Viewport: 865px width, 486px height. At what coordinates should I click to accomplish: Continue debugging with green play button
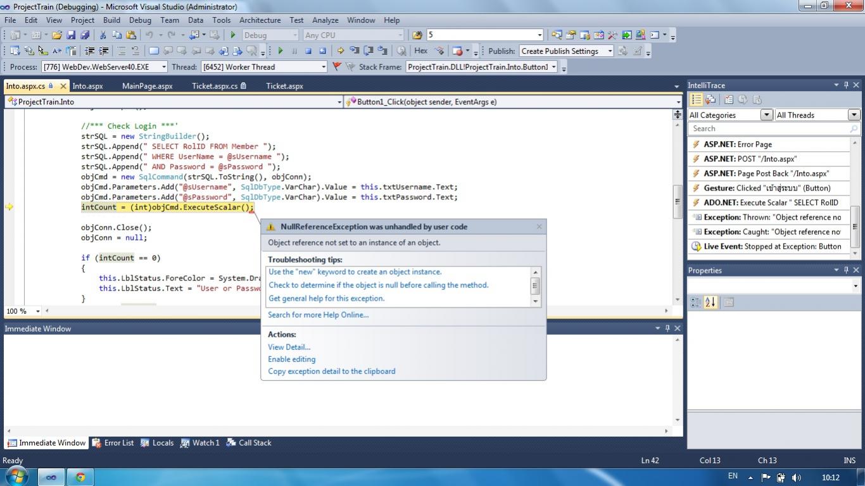[x=280, y=51]
